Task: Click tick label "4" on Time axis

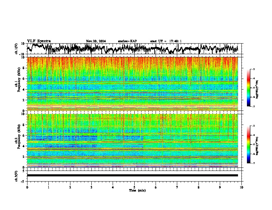Action: [x=113, y=187]
